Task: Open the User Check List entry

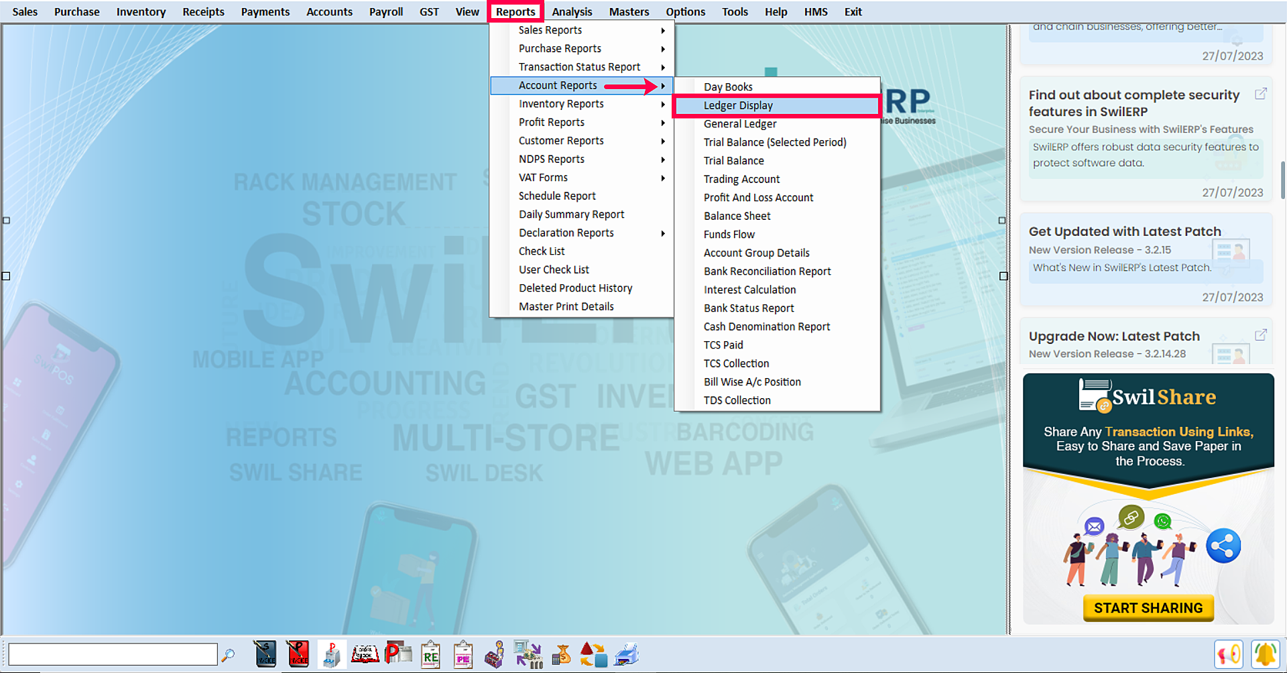Action: 581,269
